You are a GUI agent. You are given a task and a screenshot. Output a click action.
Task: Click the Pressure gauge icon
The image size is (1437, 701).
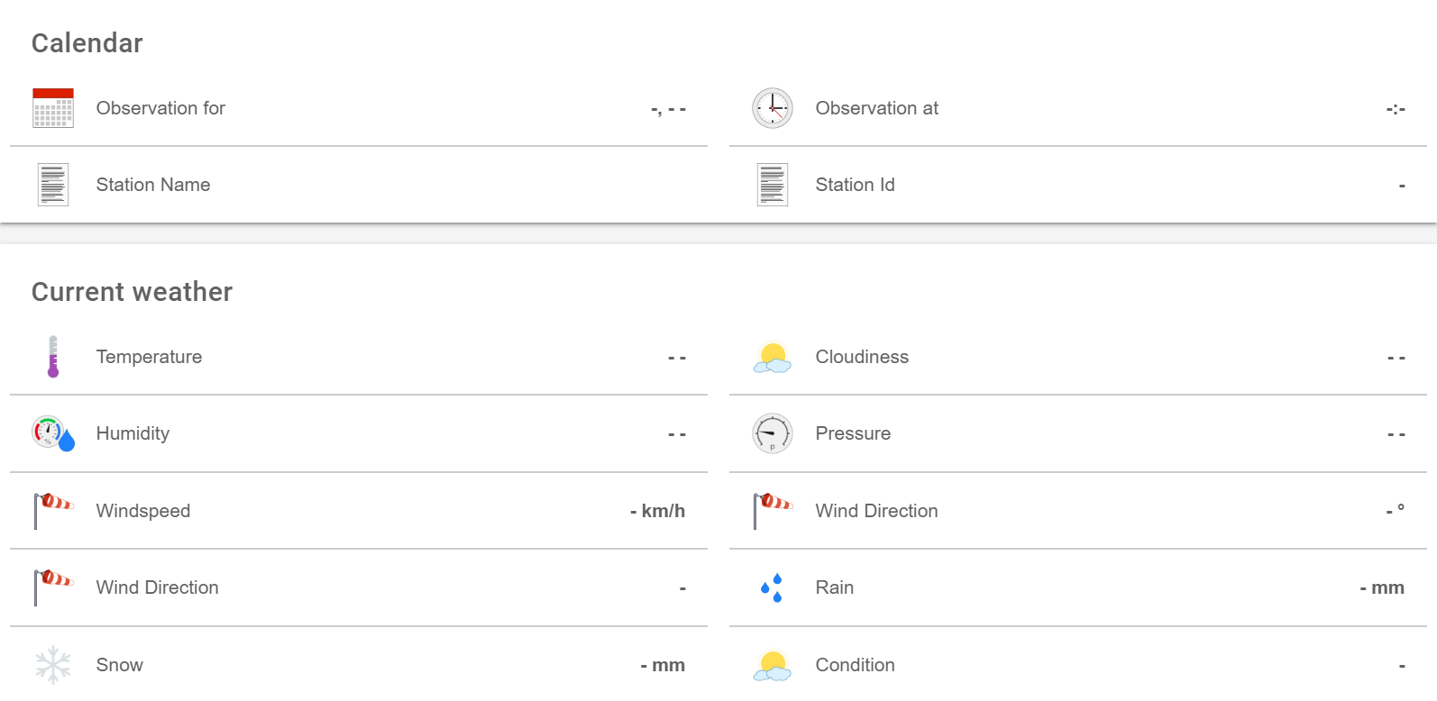(773, 433)
